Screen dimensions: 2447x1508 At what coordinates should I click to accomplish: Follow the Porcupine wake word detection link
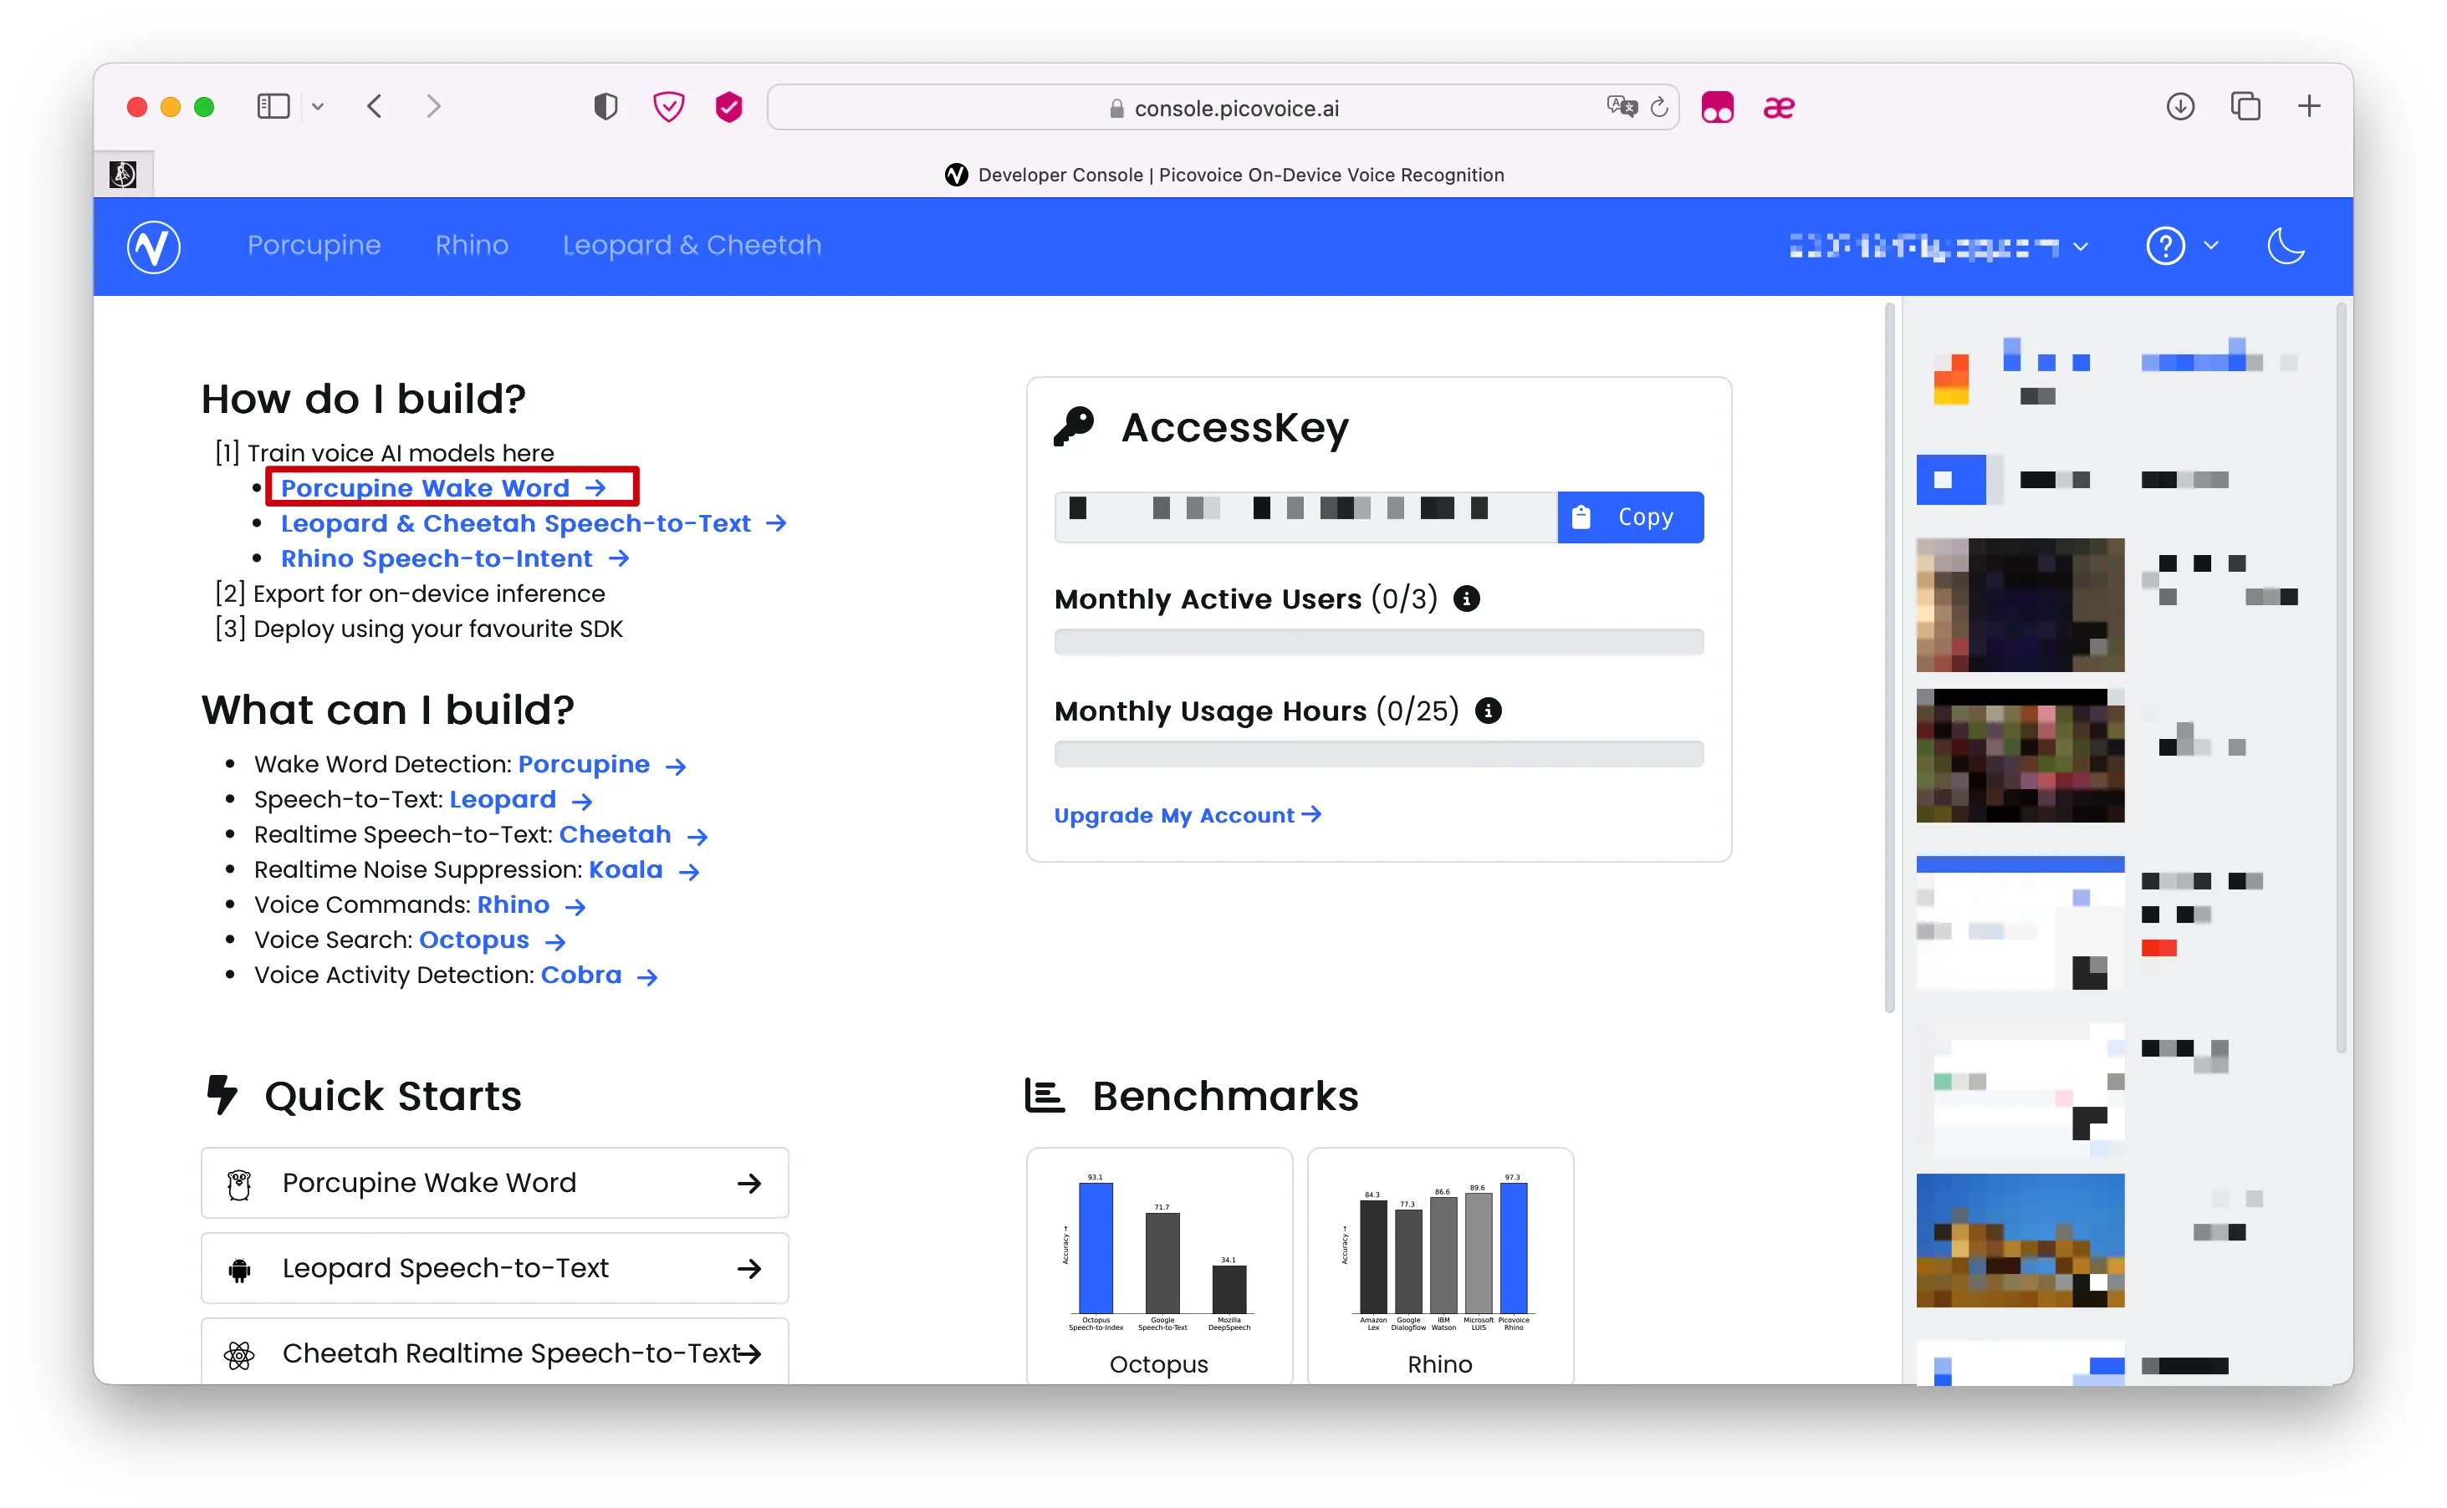(601, 764)
